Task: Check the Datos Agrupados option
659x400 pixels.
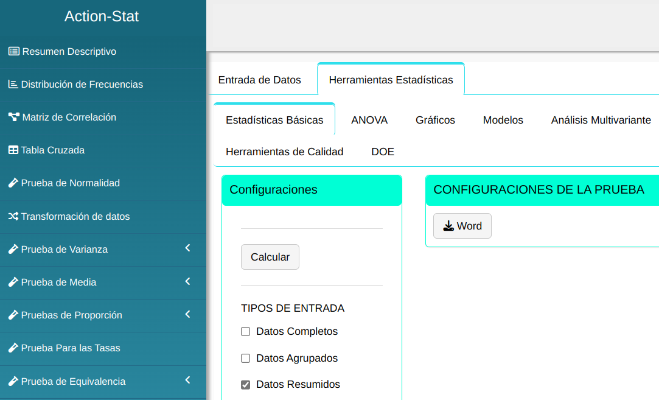Action: tap(246, 359)
